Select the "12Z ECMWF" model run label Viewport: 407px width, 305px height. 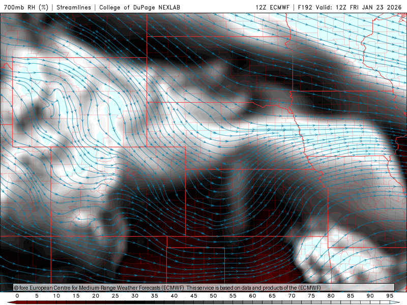coord(272,7)
